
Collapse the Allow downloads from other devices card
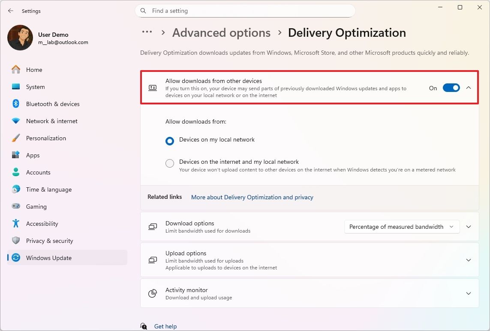point(469,87)
